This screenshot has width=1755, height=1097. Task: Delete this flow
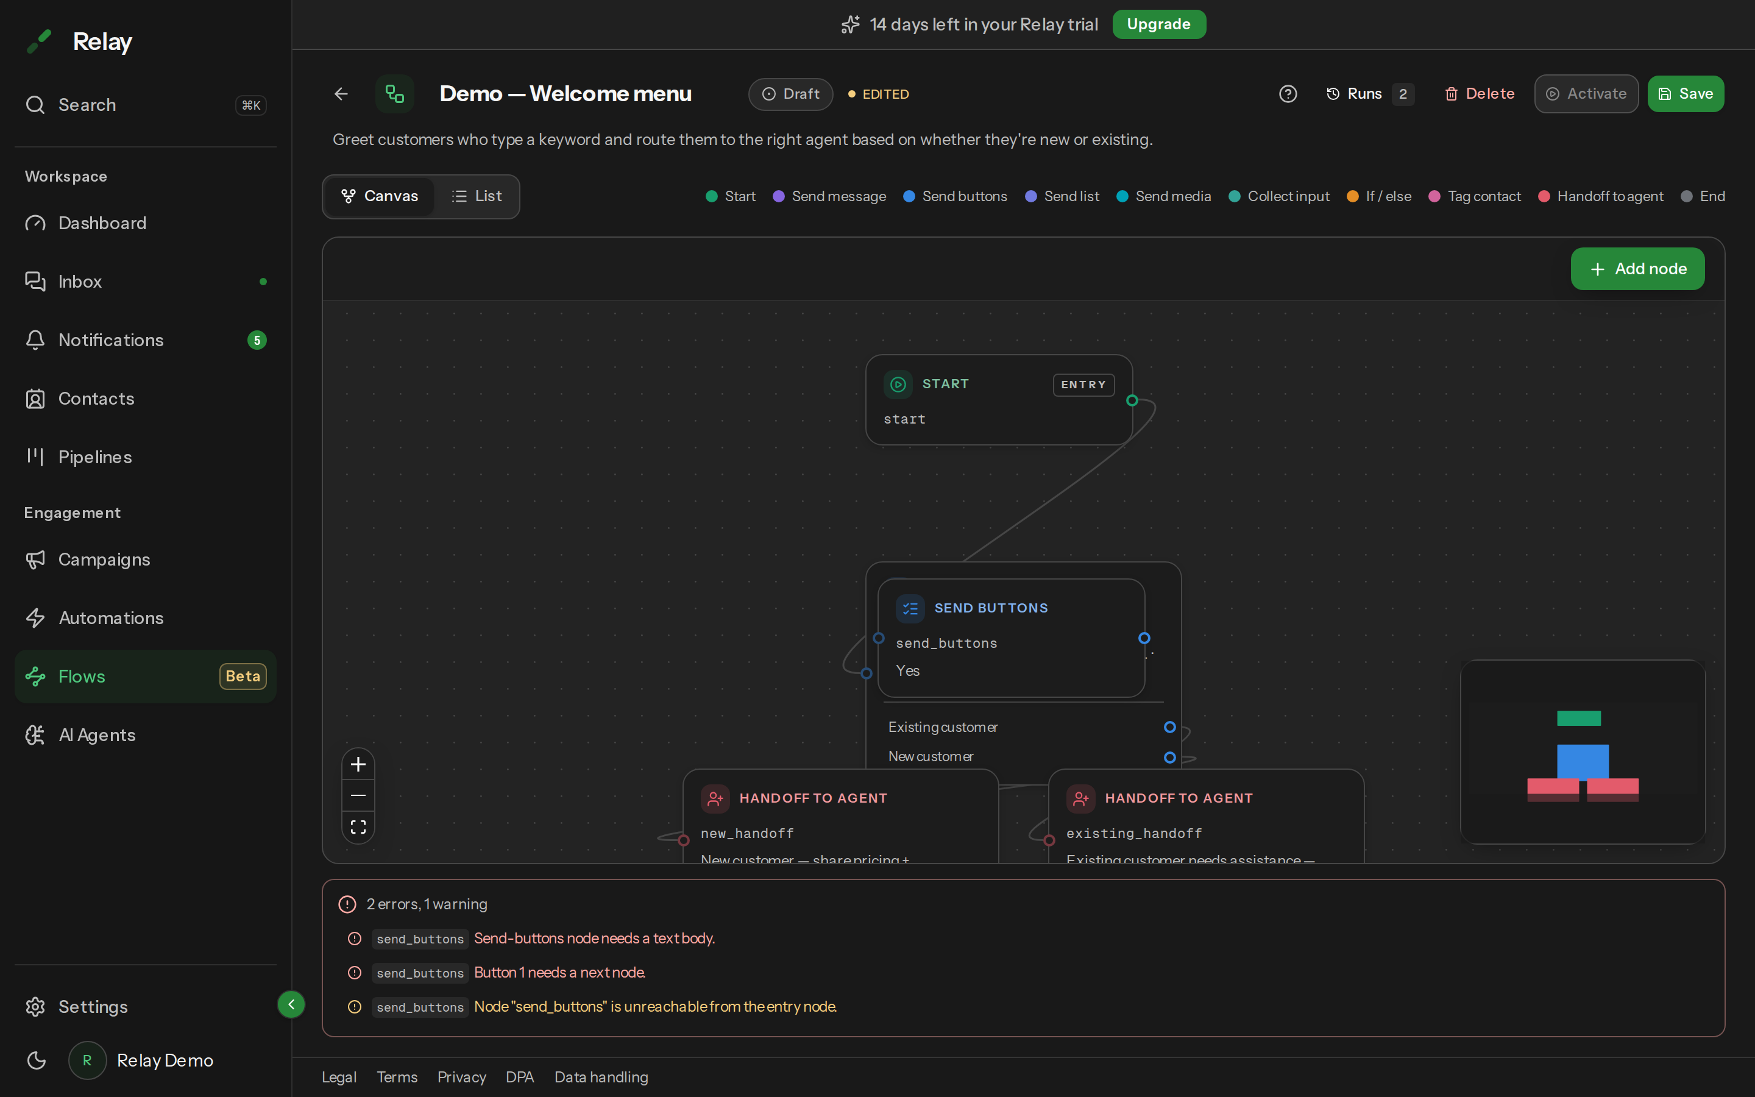[x=1480, y=94]
